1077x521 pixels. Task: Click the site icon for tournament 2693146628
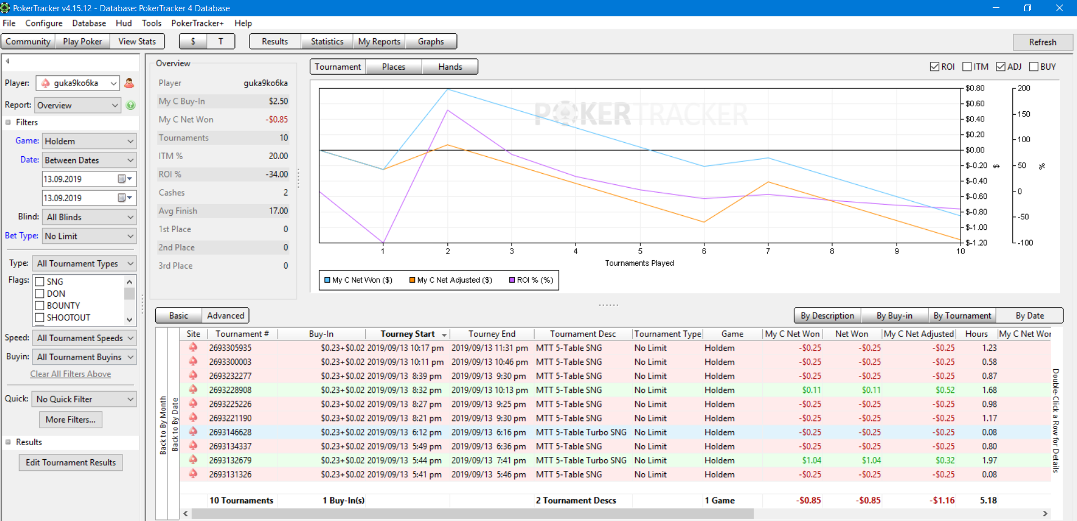(x=193, y=432)
